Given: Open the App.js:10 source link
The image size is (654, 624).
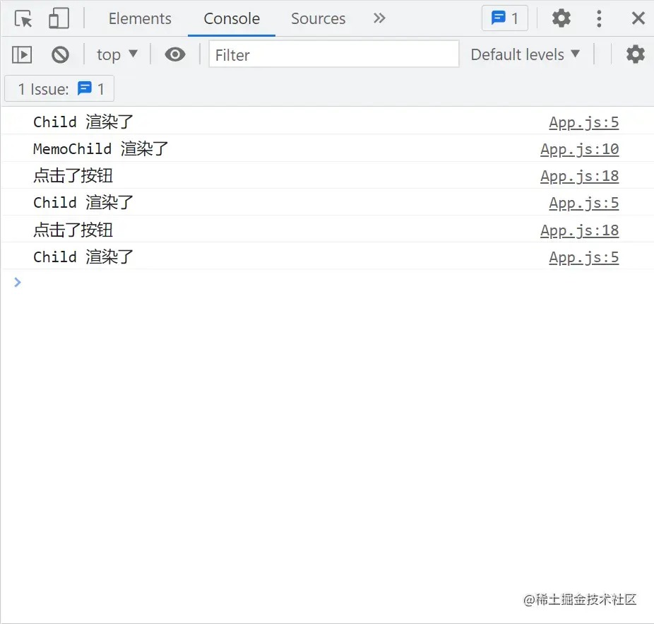Looking at the screenshot, I should pyautogui.click(x=579, y=149).
